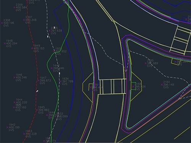
Task: Click point 1946 marker at 400.346
Action: (x=15, y=77)
